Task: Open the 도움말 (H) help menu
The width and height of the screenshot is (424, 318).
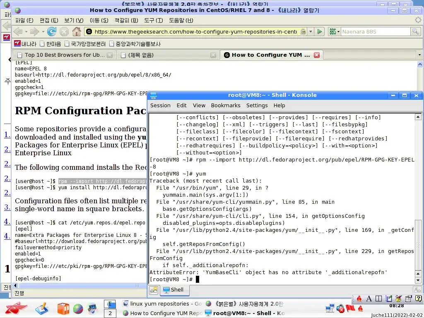Action: tap(181, 20)
